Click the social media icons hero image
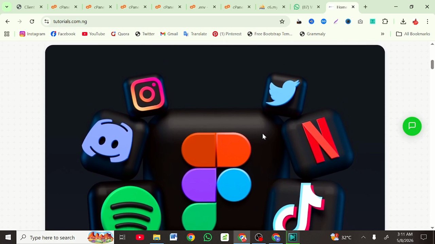435x244 pixels. [x=215, y=138]
